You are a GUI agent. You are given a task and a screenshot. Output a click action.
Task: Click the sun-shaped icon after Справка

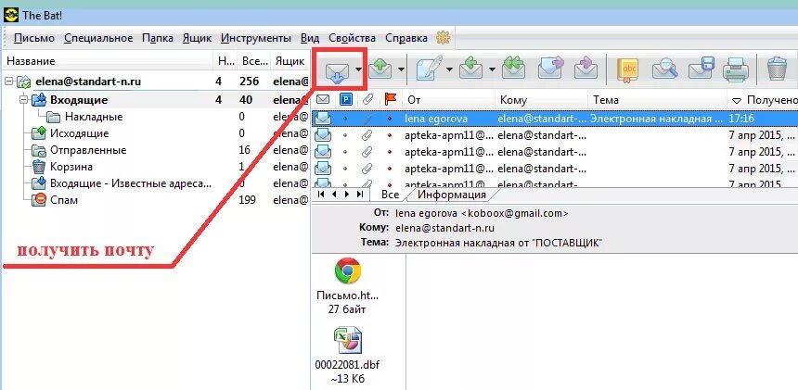(444, 38)
